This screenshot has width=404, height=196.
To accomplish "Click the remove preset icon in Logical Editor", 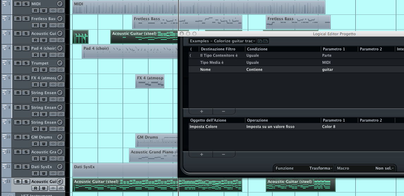I will 266,41.
